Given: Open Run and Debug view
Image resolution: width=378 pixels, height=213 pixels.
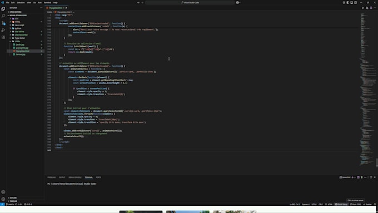Looking at the screenshot, I should 3,30.
